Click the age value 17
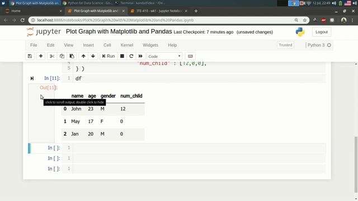Image resolution: width=358 pixels, height=201 pixels. (x=91, y=122)
